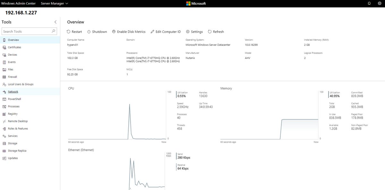Click the Firewall sidebar icon

point(4,77)
